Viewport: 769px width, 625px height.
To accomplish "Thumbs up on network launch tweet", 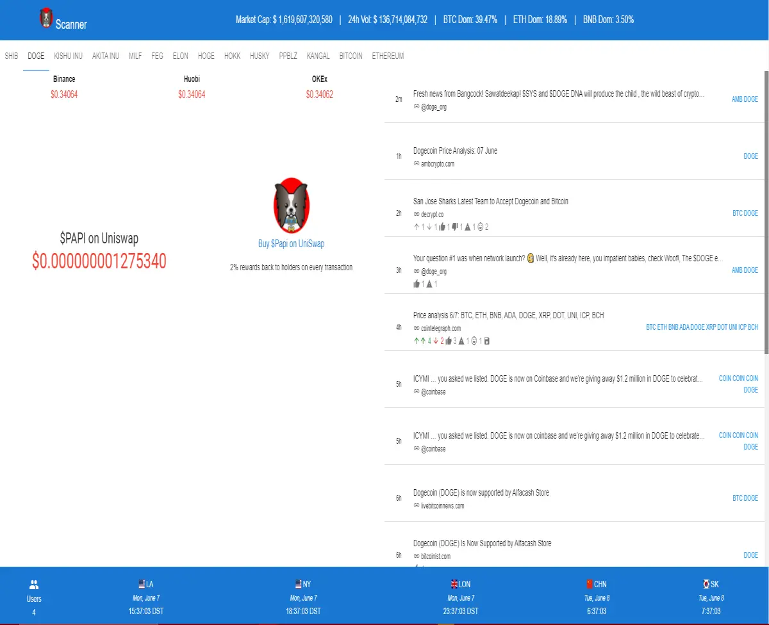I will pos(417,284).
